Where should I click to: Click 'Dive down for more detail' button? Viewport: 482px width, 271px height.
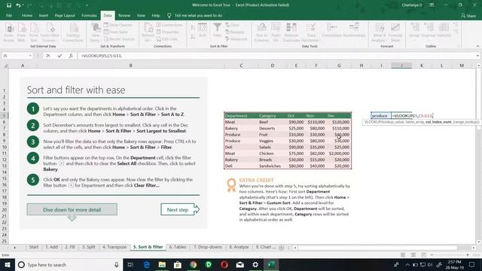point(72,209)
